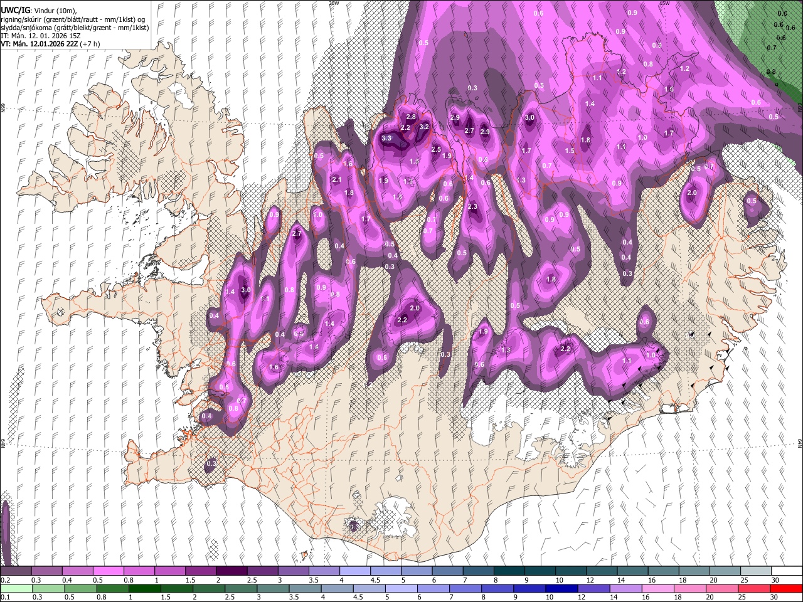Click the bright red swatch ending the bottom legend row
The image size is (803, 602).
pyautogui.click(x=785, y=588)
